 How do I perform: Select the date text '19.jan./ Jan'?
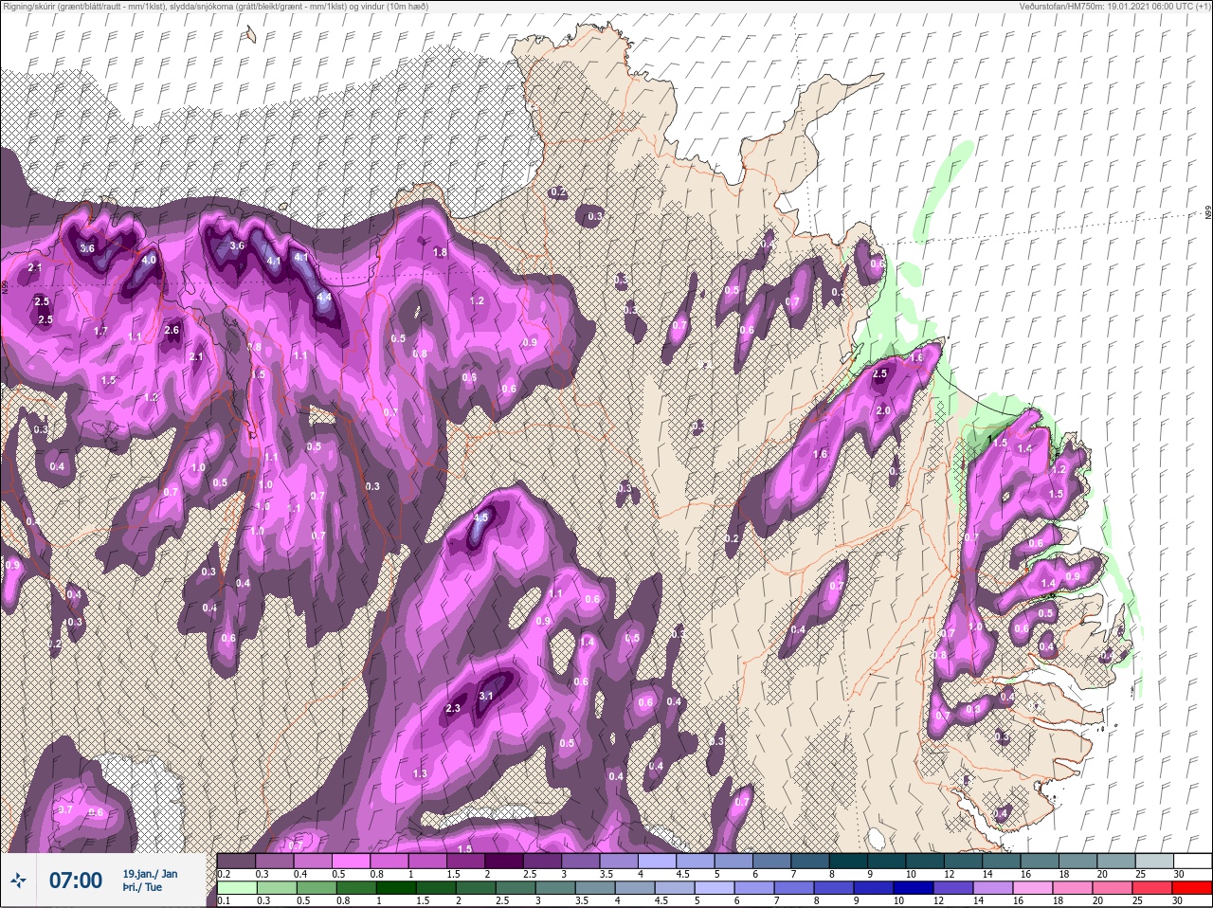[x=150, y=874]
